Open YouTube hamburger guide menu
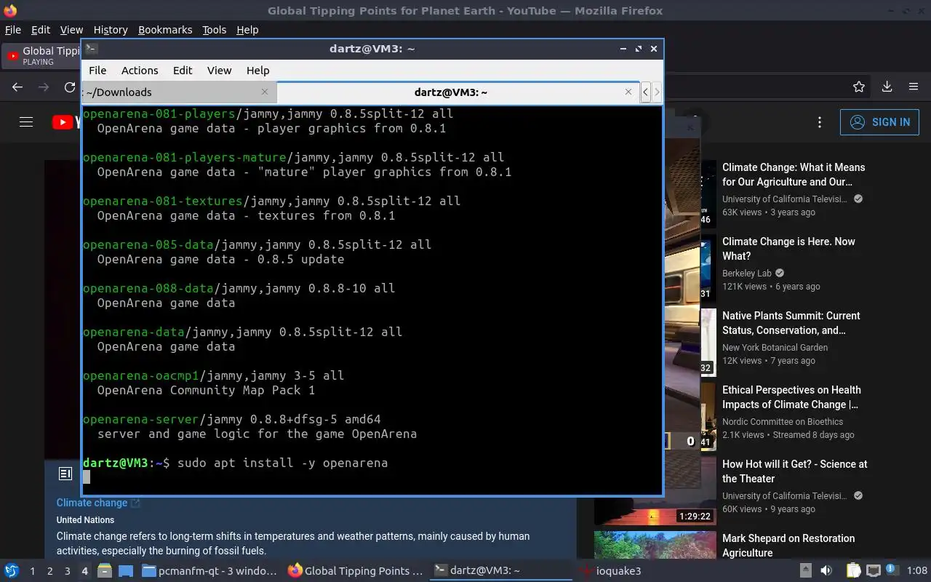Screen dimensions: 931x582 [x=26, y=122]
